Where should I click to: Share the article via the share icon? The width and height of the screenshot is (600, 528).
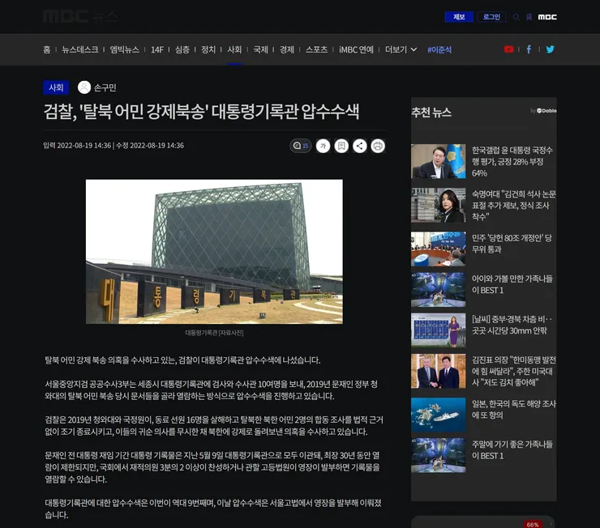coord(360,146)
